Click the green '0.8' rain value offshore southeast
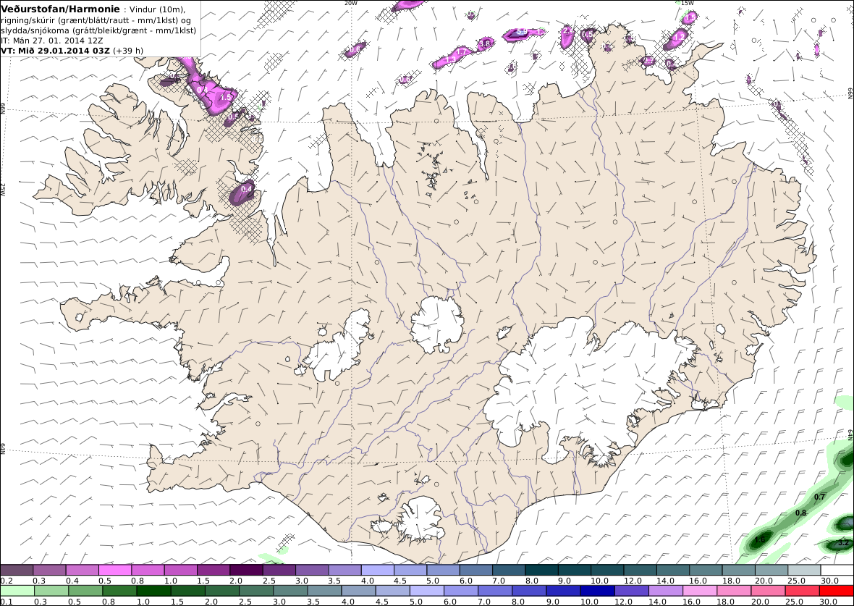 point(800,513)
